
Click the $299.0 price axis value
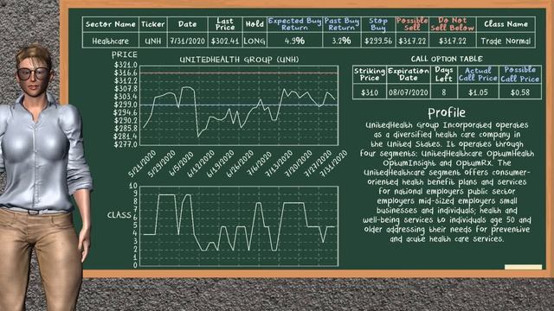coord(126,105)
